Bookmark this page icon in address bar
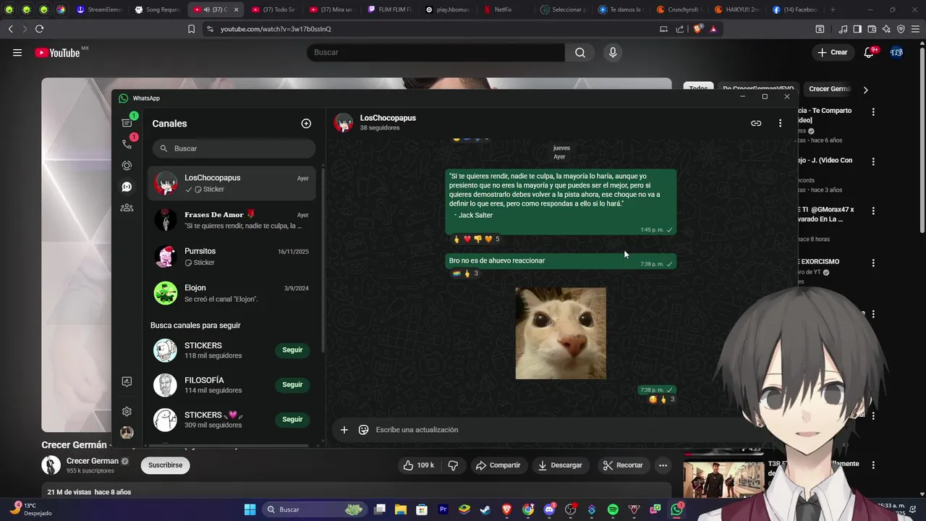This screenshot has width=926, height=521. (x=191, y=29)
